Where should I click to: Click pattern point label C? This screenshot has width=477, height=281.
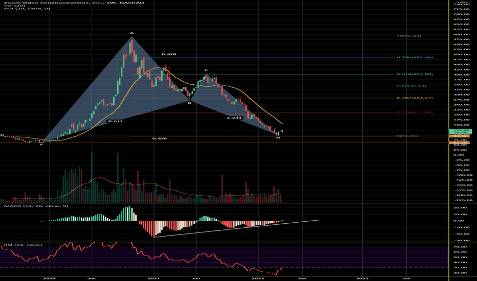[206, 70]
